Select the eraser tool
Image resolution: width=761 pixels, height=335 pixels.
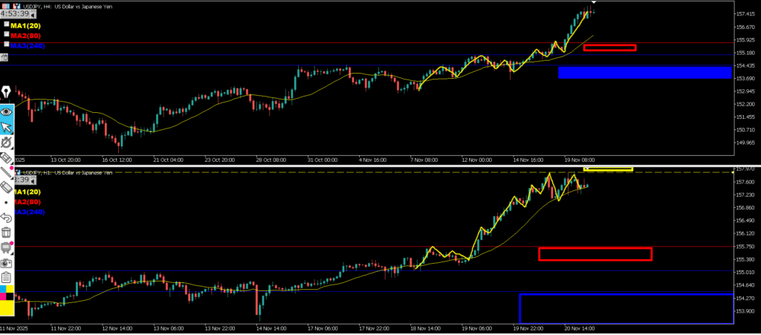[x=6, y=187]
